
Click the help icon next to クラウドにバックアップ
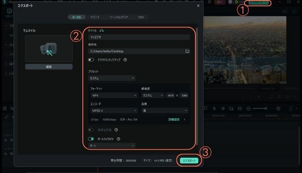(x=125, y=60)
